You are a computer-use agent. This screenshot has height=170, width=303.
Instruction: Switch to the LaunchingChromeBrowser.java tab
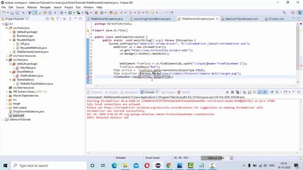151,19
